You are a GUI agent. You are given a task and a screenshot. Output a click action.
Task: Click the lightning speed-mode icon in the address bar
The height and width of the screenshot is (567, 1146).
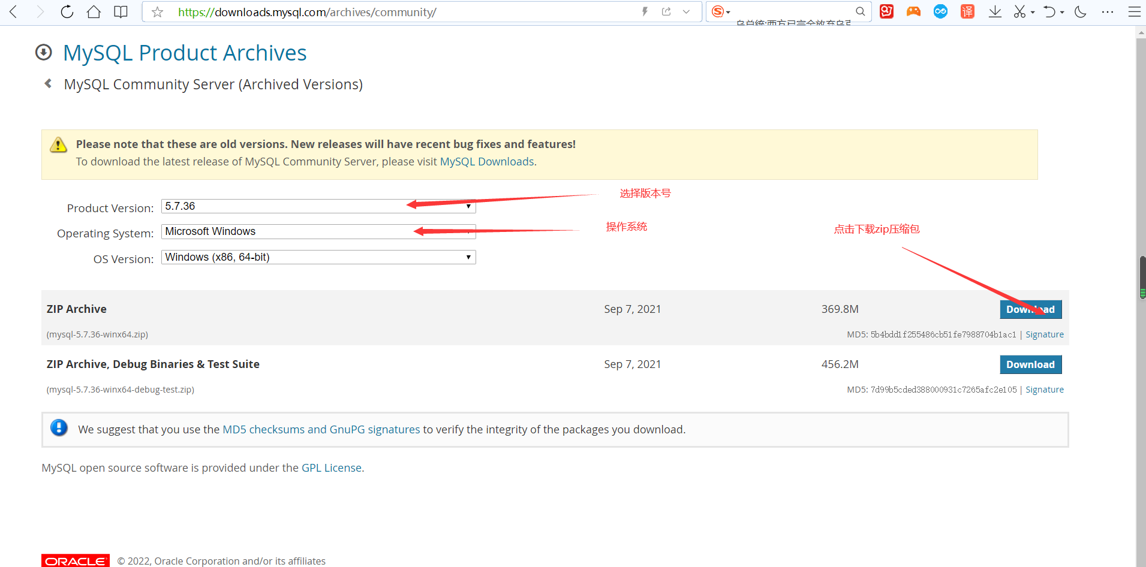(x=645, y=11)
